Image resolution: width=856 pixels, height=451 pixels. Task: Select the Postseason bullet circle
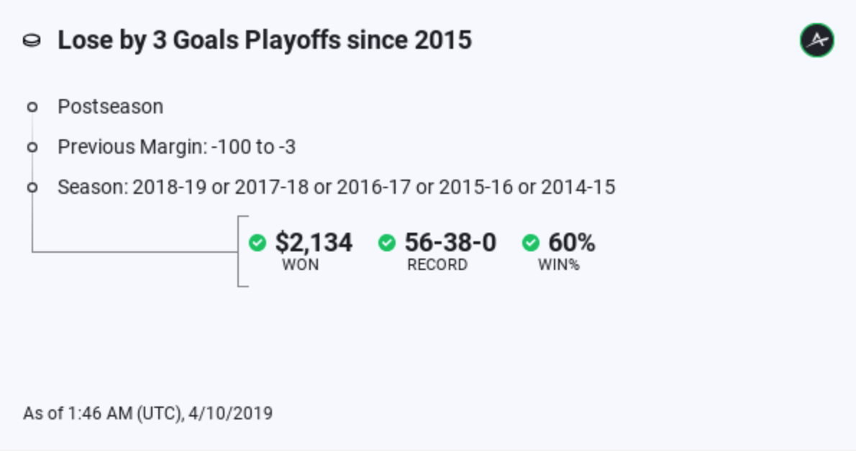pos(32,107)
